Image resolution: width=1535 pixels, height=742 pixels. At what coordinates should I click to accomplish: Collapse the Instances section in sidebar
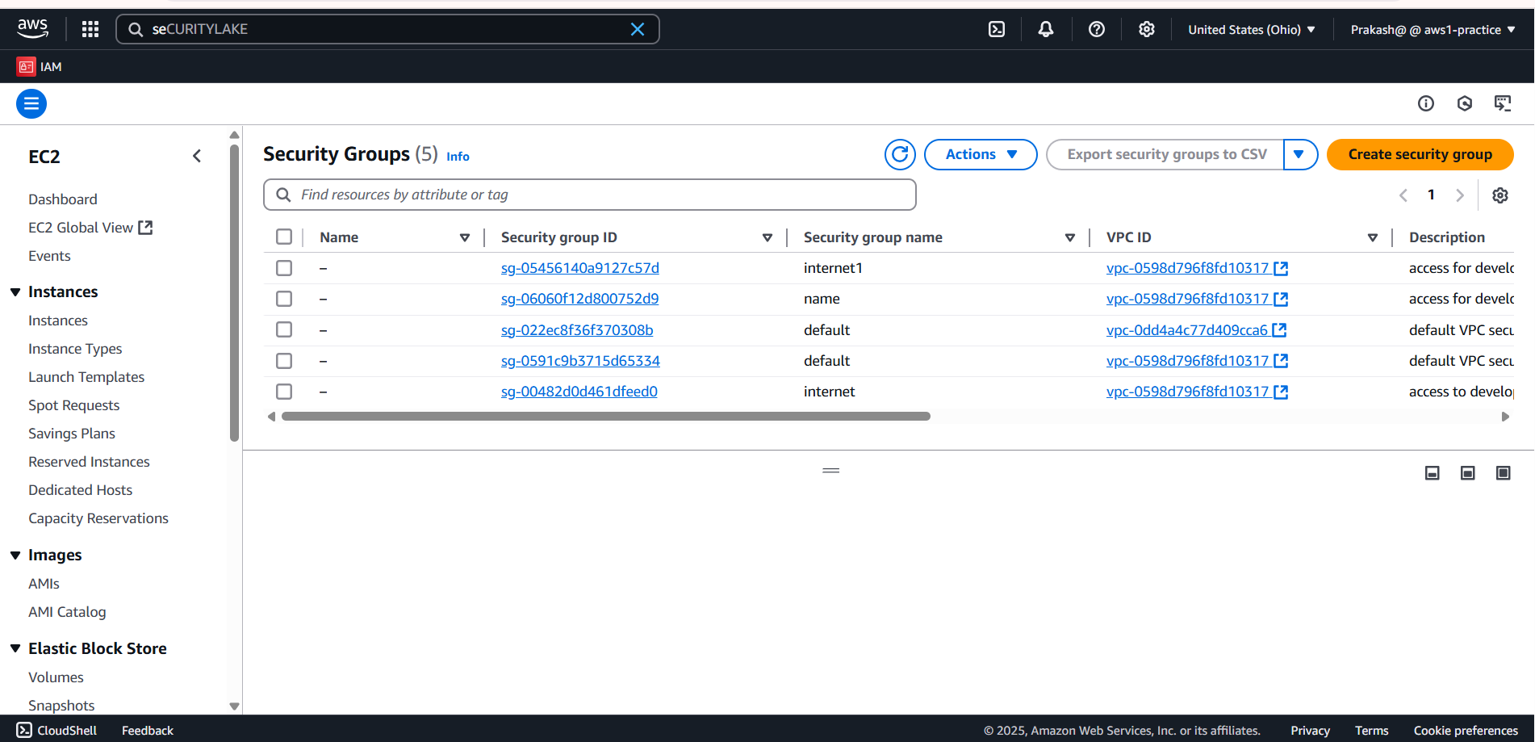[x=15, y=291]
